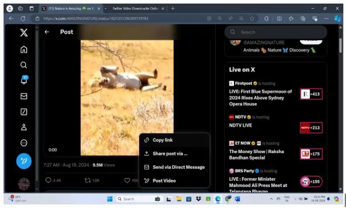Open Firstpost Blue Supermoon live broadcast
This screenshot has width=346, height=208.
click(x=261, y=98)
